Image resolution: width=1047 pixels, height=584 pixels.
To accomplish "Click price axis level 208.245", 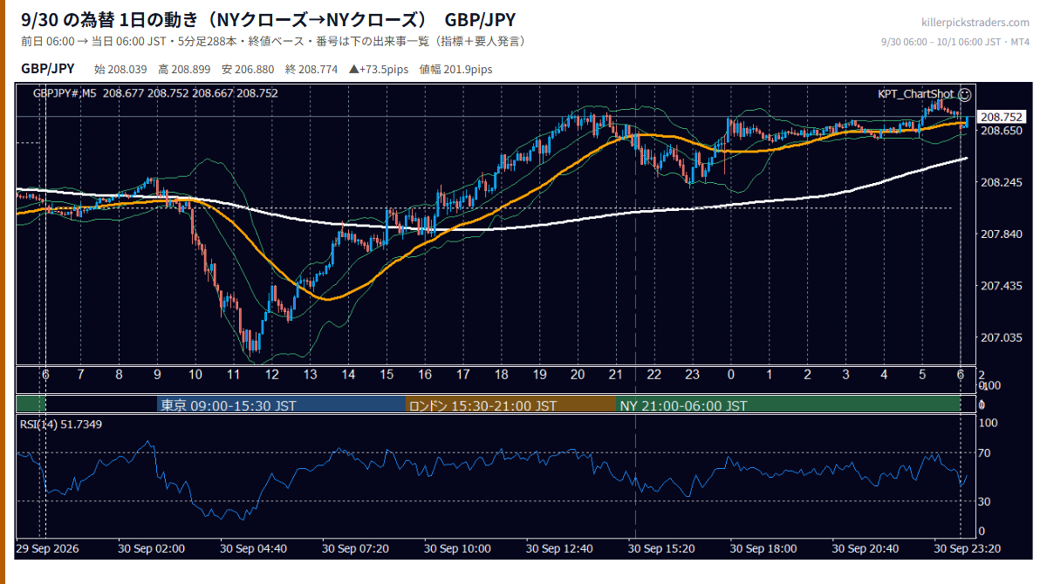I will (1001, 183).
